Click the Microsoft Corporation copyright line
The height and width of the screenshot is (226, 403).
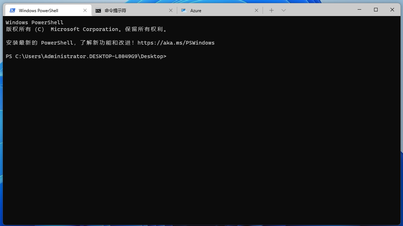(86, 29)
